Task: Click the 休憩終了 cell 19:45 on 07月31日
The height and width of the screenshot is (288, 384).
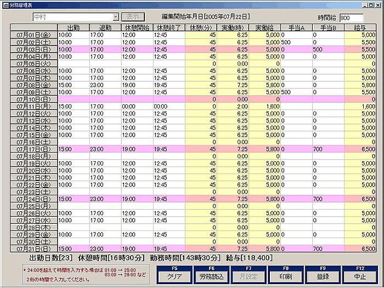Action: coord(169,249)
